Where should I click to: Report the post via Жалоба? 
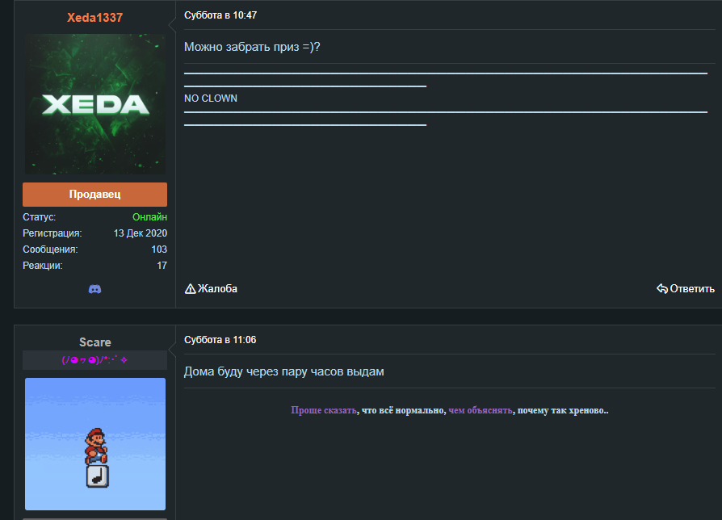212,289
